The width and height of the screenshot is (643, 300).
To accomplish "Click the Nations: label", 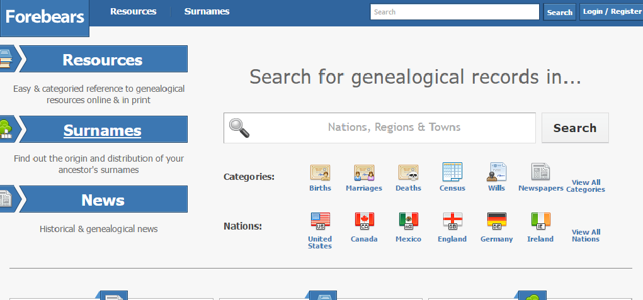I will pyautogui.click(x=242, y=226).
